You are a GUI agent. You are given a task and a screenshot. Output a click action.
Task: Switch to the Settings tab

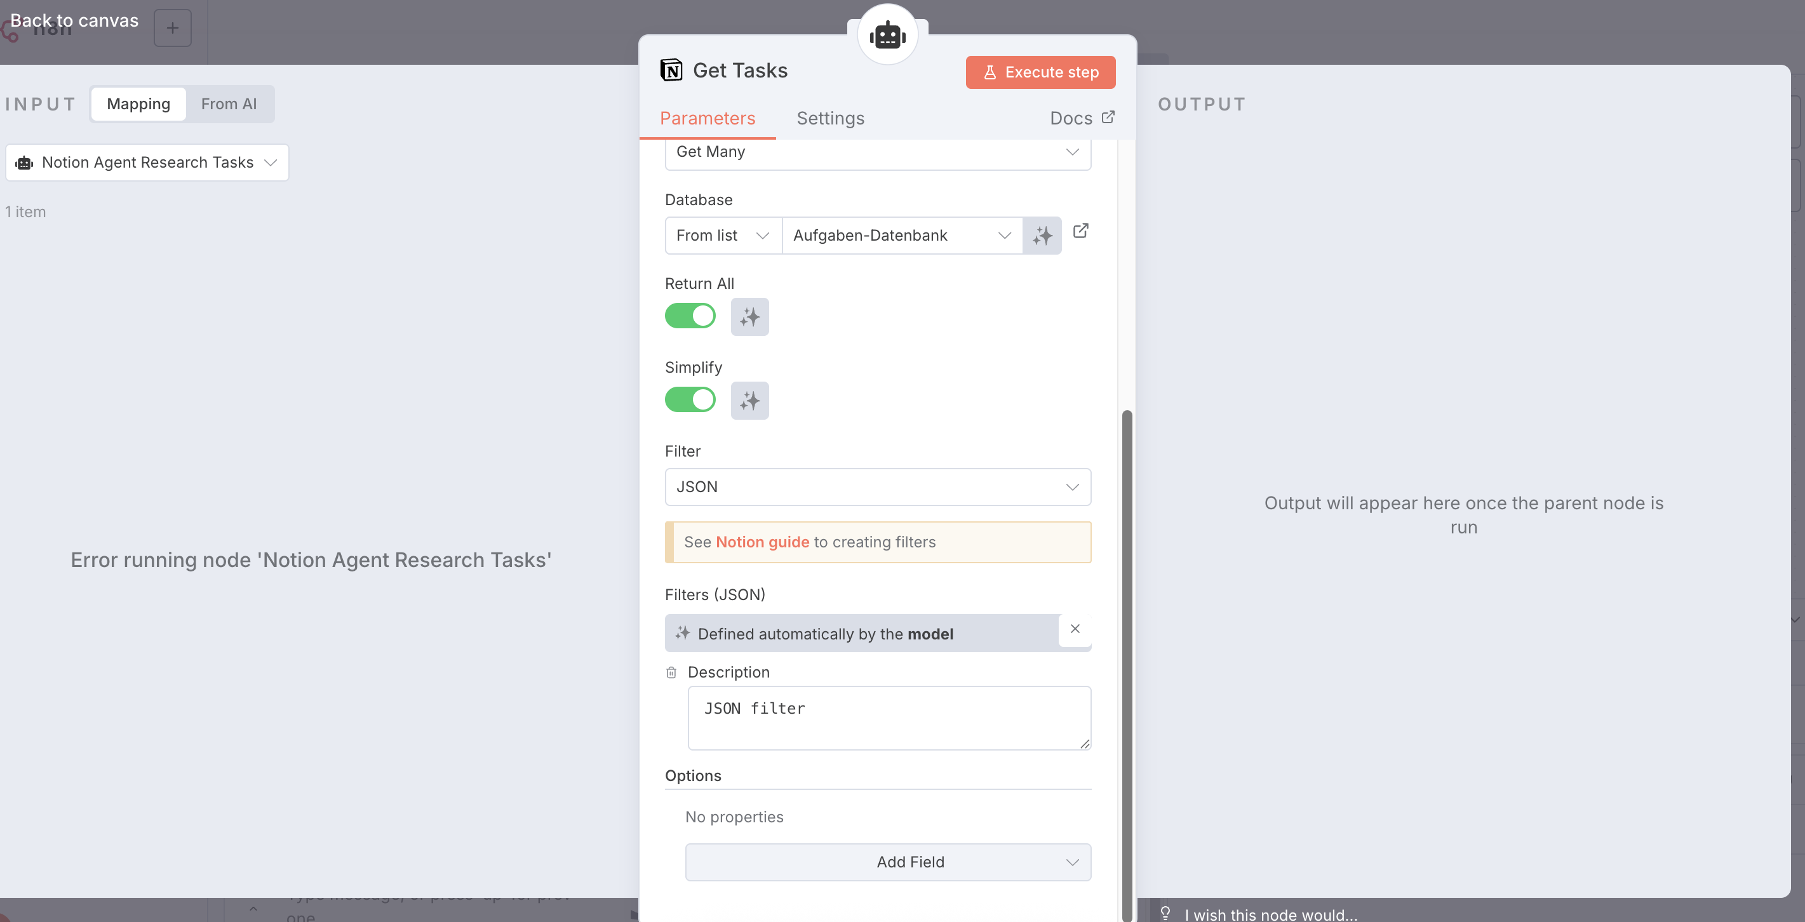[x=830, y=118]
